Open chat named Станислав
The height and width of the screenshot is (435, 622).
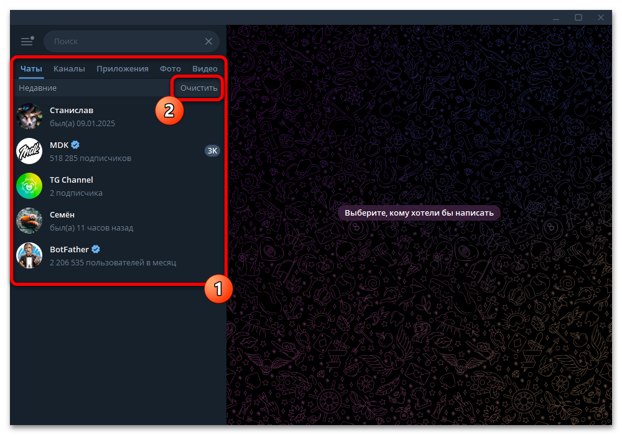click(x=72, y=110)
